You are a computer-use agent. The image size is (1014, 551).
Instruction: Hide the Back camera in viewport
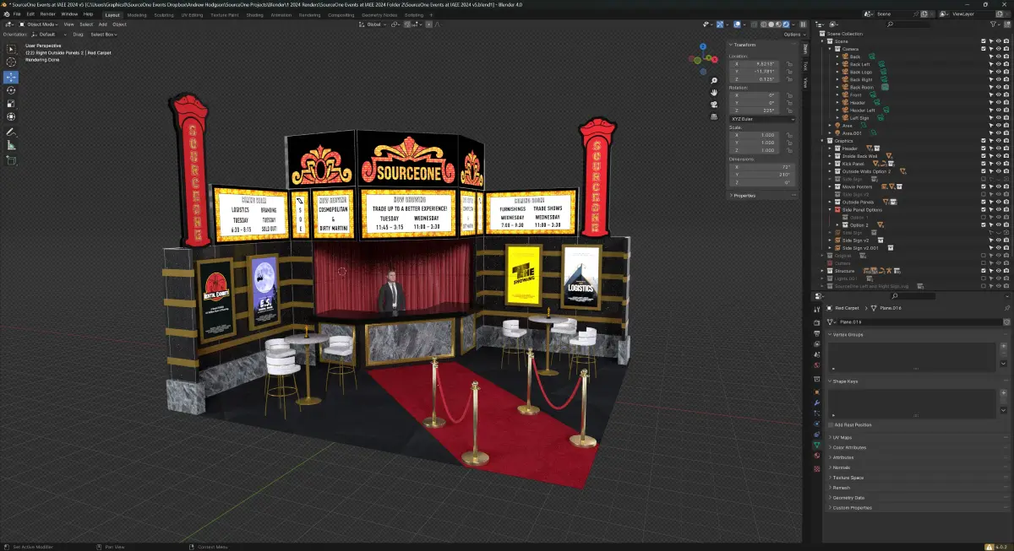pyautogui.click(x=999, y=57)
